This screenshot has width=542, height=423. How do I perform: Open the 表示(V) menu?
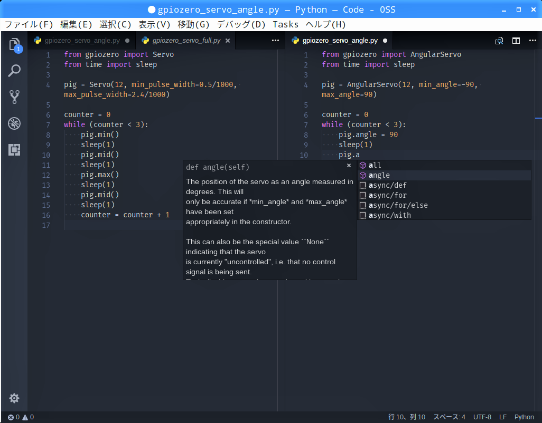154,24
